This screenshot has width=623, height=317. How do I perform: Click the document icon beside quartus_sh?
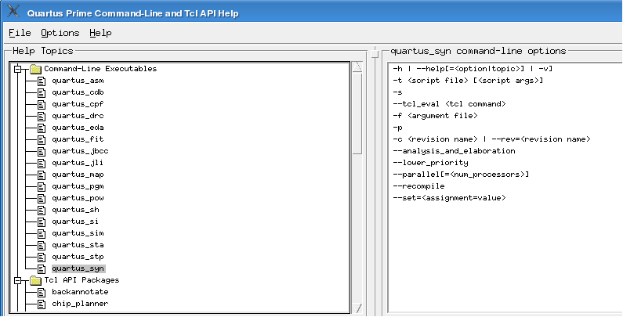(x=42, y=210)
